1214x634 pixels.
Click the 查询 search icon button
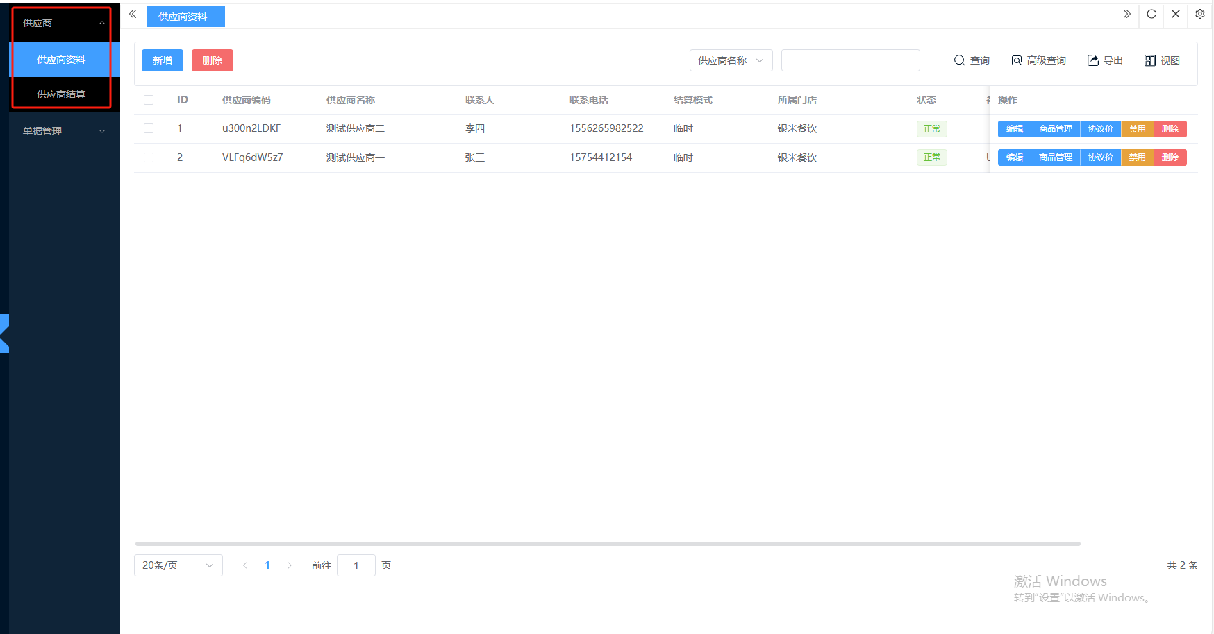[971, 61]
